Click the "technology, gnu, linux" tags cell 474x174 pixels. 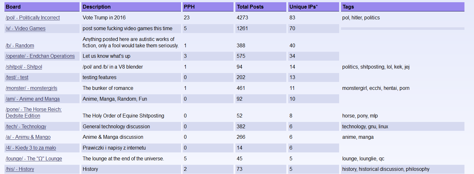[365, 127]
